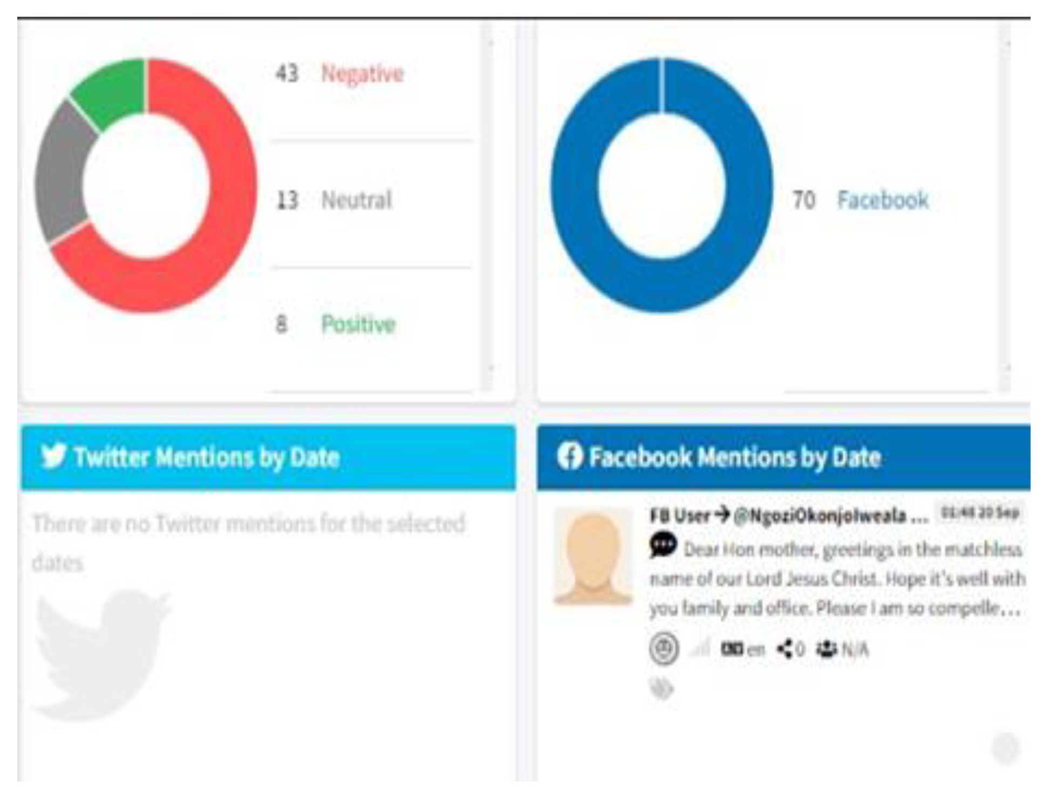Select the Facebook Mentions by Date header
1050x795 pixels.
click(735, 457)
